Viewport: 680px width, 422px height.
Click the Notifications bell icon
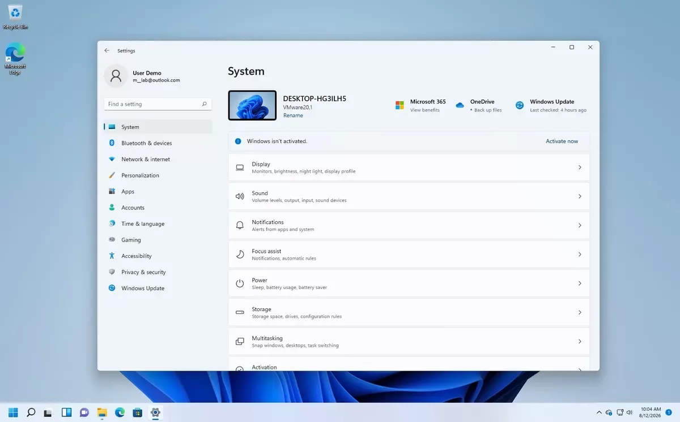pyautogui.click(x=240, y=225)
